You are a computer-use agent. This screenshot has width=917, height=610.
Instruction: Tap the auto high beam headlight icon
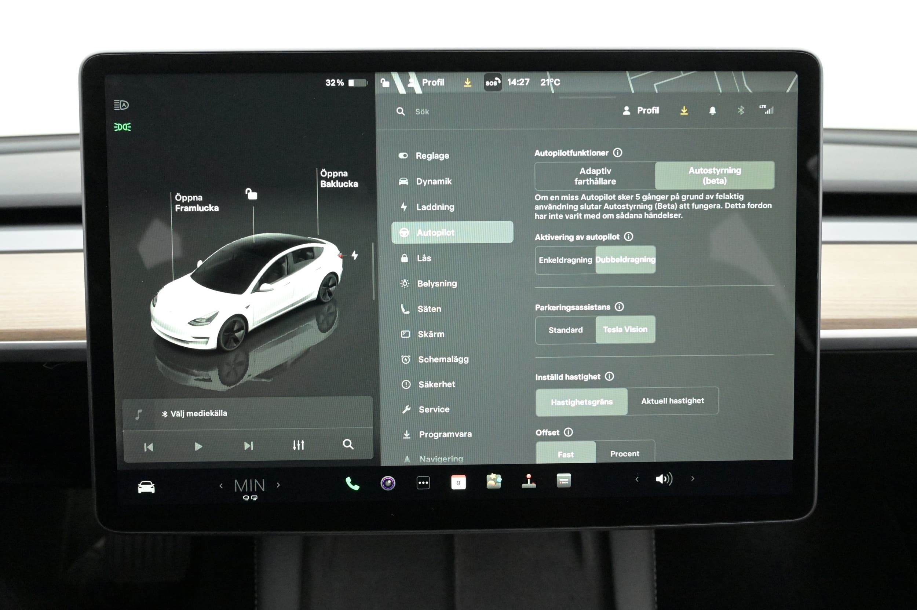tap(121, 105)
